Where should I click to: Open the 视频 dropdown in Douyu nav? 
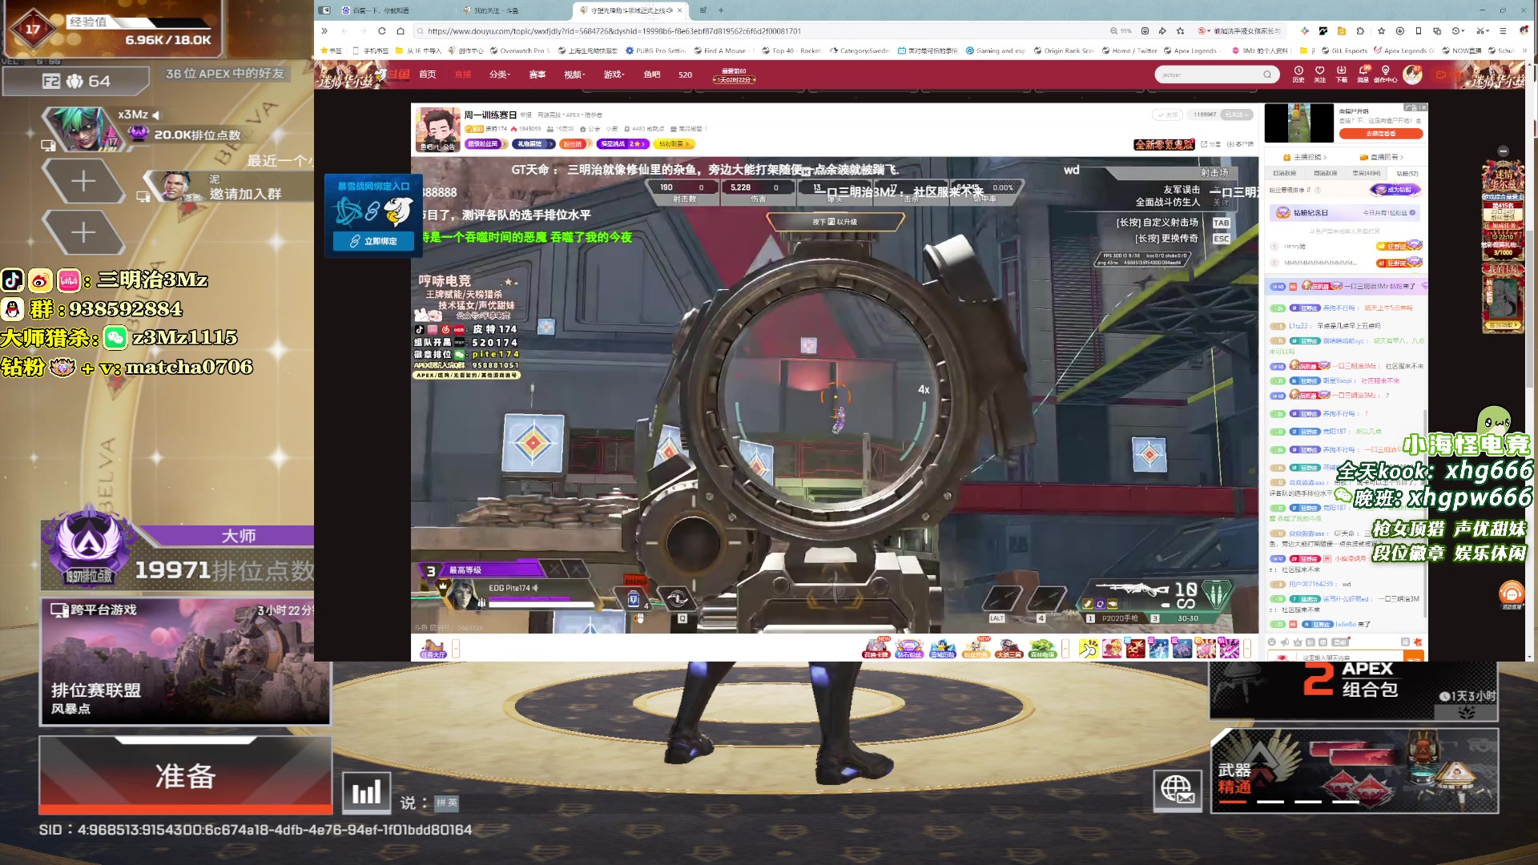tap(574, 74)
